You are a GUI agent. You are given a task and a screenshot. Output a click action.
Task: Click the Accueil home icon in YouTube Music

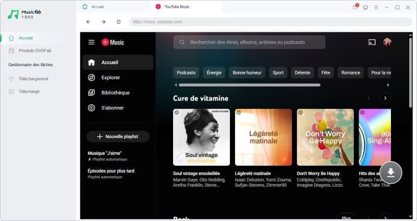click(92, 63)
